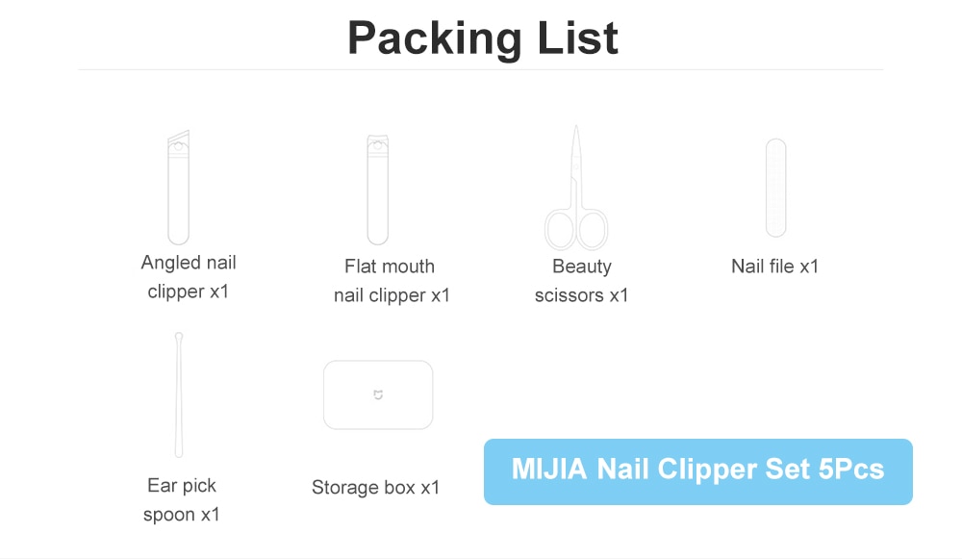This screenshot has height=559, width=962.
Task: Click the flat clipper's cutting head
Action: 378,142
